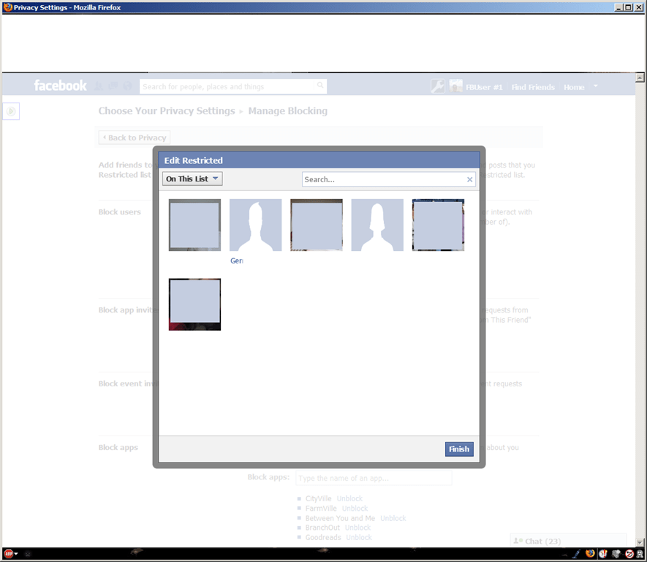
Task: Click the Finish button
Action: click(459, 449)
